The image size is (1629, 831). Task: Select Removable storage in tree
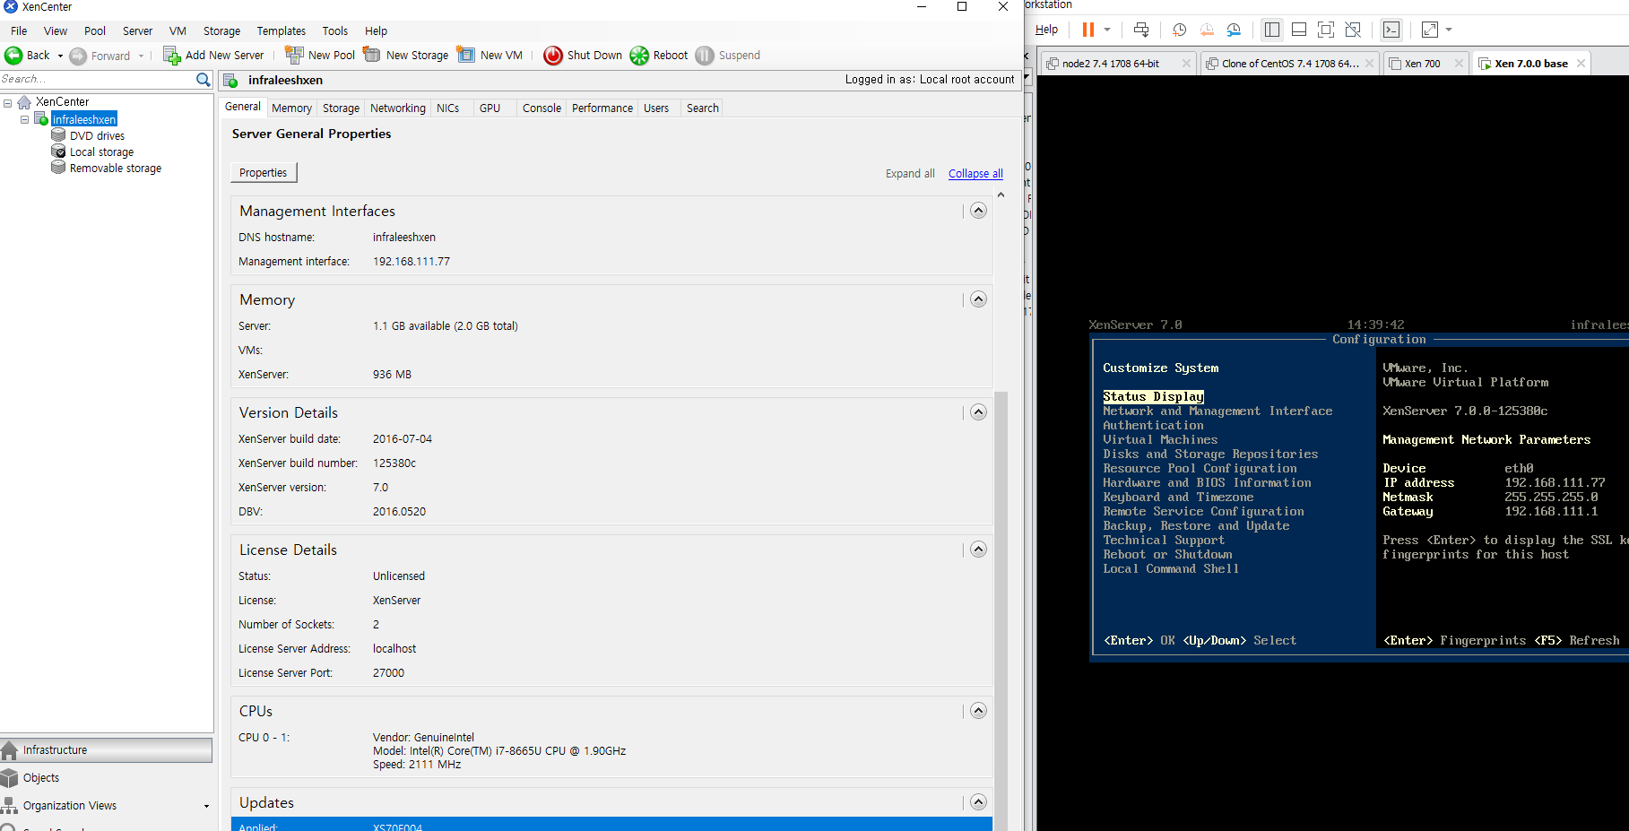(116, 169)
